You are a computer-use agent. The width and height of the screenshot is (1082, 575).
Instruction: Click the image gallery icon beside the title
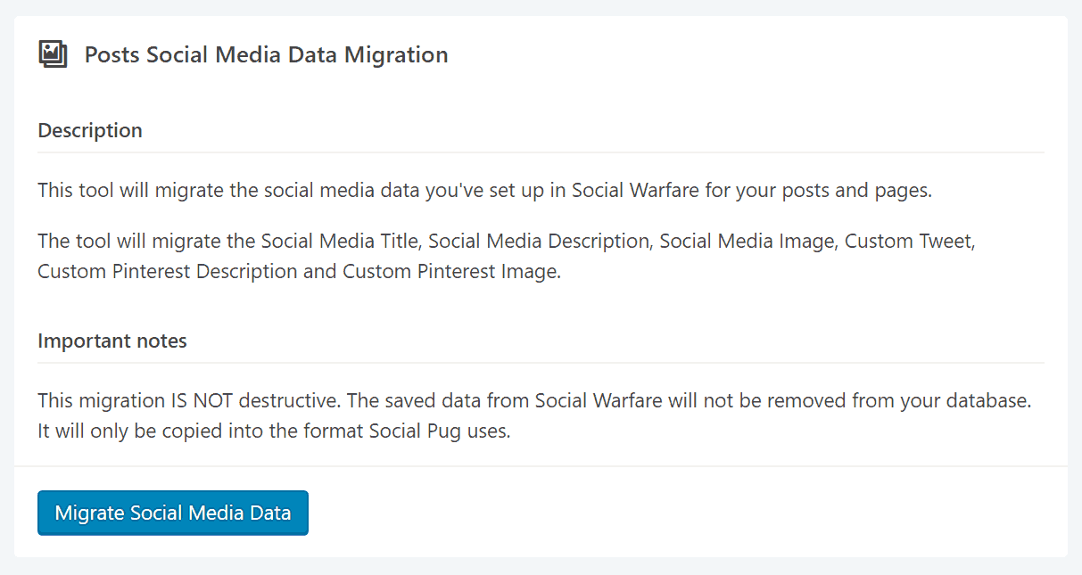(54, 55)
